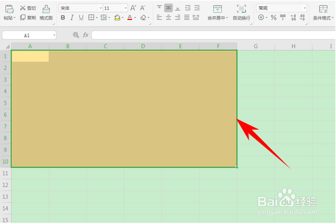Activate the Format Painter (格式刷) tool
The height and width of the screenshot is (224, 336).
point(46,12)
